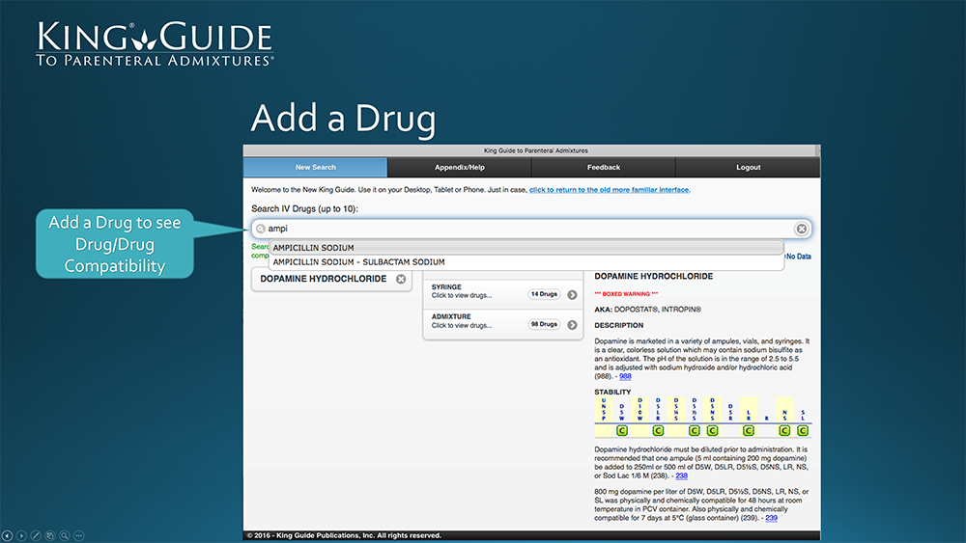Screen dimensions: 966x543
Task: Click the D5½S stability column header
Action: [x=695, y=409]
